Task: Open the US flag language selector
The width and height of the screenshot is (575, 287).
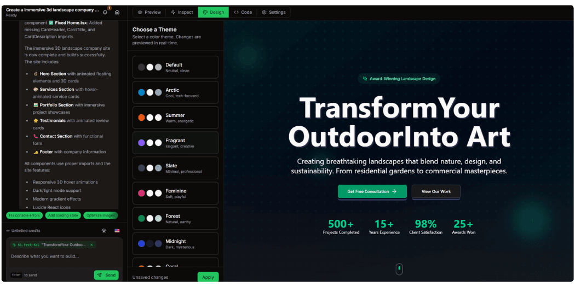Action: pos(117,231)
